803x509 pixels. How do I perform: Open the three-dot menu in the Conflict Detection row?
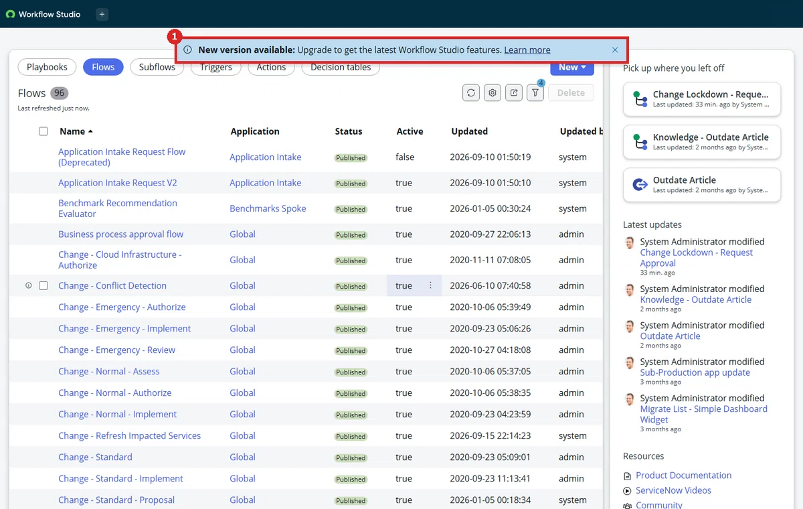point(430,285)
